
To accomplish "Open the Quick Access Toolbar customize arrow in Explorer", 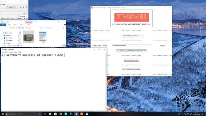I will click(x=10, y=22).
